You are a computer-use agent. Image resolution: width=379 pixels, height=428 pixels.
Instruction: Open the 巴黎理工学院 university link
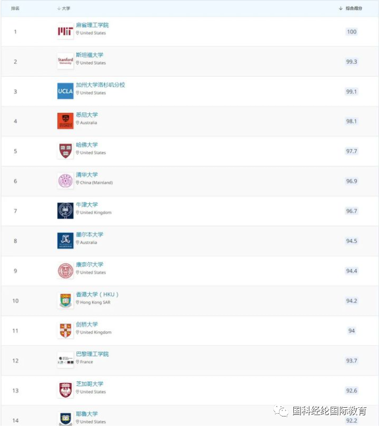[92, 354]
